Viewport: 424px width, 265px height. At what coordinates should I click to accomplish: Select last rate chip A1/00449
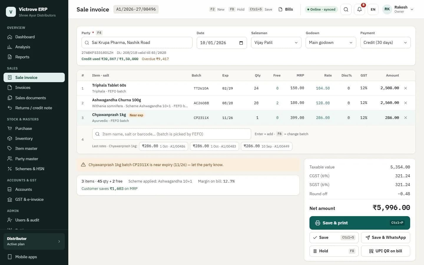(x=266, y=146)
